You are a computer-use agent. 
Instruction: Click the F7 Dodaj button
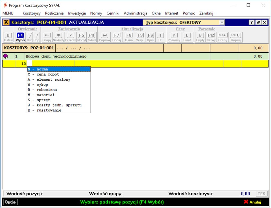point(117,37)
